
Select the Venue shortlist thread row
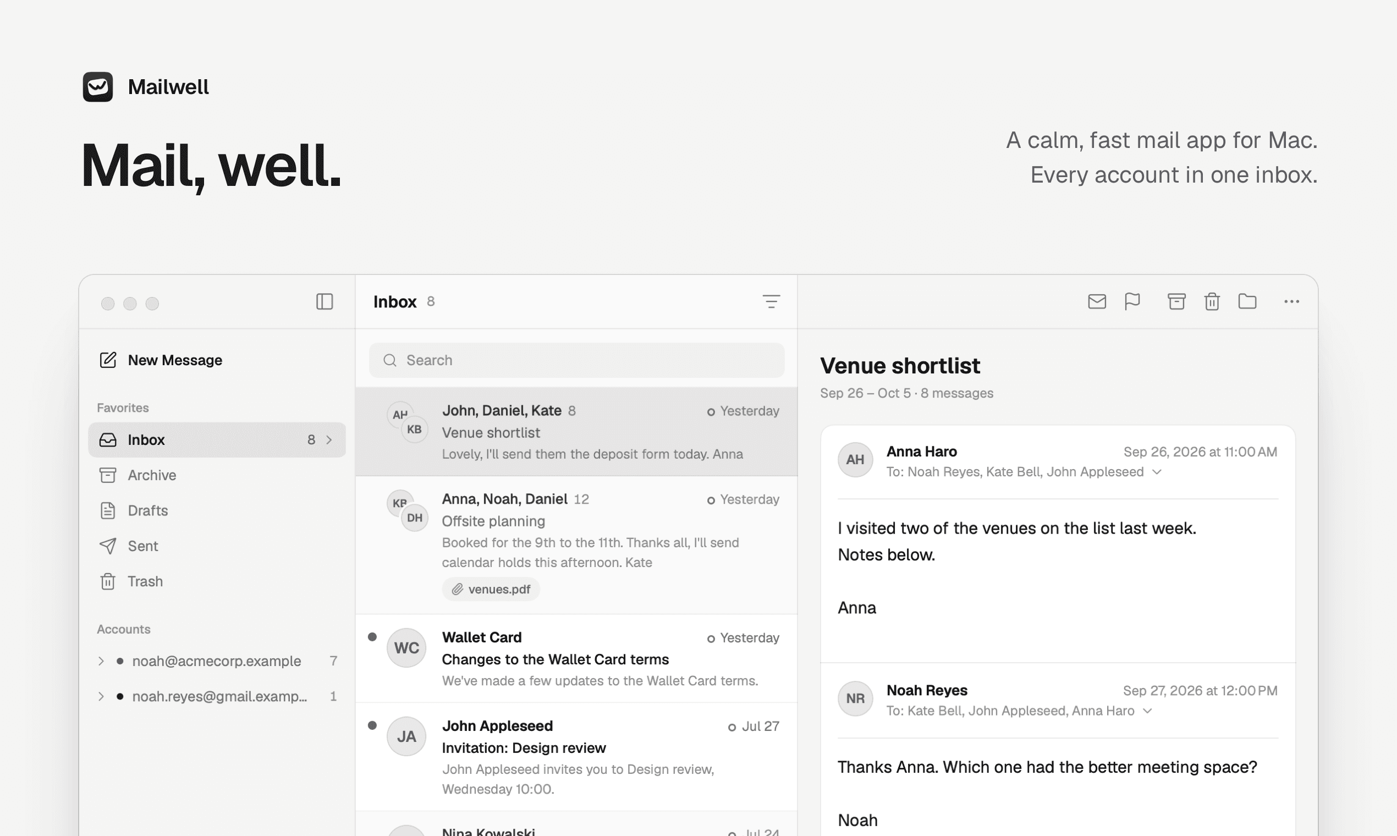click(576, 432)
